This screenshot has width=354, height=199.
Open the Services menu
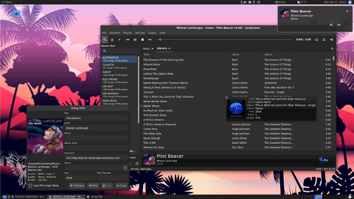coord(140,33)
